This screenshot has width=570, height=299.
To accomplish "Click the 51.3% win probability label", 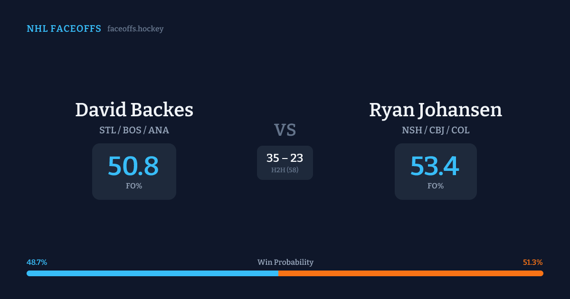I will [x=532, y=262].
